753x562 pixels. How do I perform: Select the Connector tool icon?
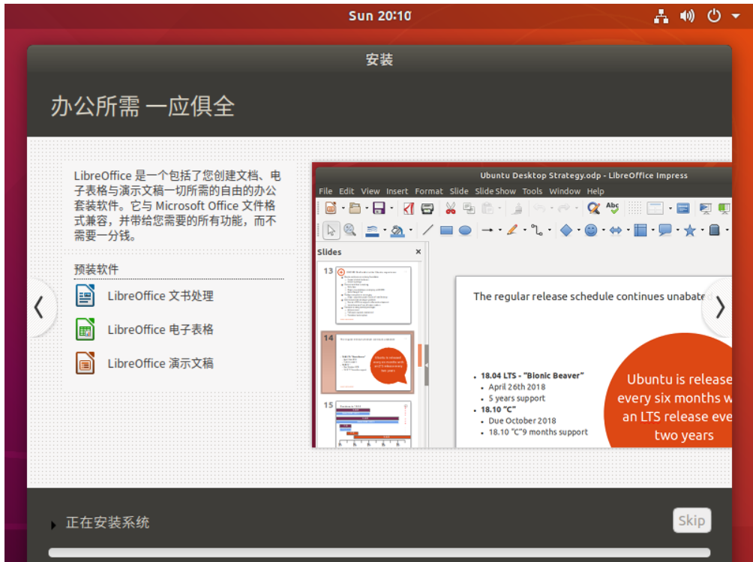coord(537,230)
